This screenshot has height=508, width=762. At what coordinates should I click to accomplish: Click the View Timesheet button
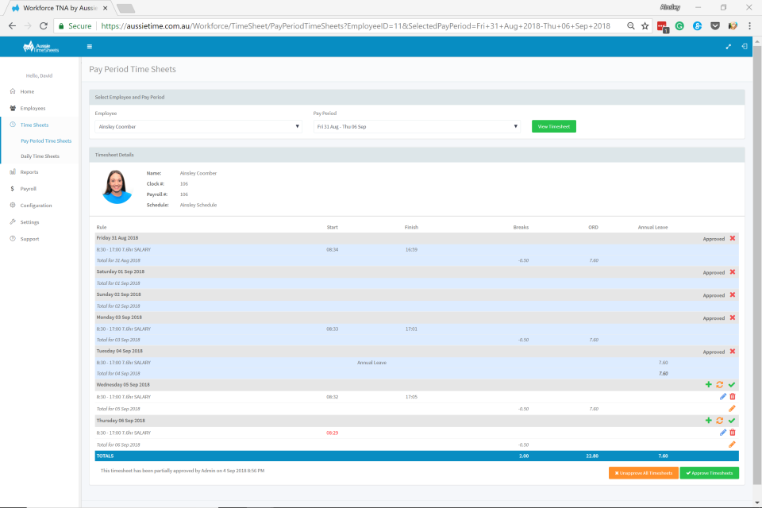tap(553, 125)
